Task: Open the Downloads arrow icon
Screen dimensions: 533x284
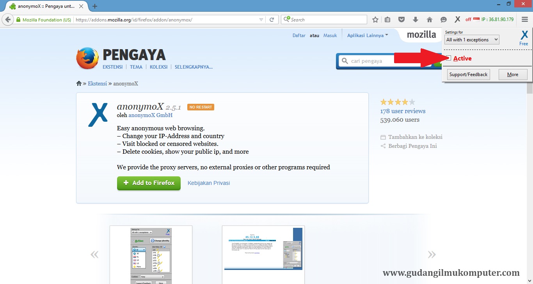Action: (x=415, y=20)
